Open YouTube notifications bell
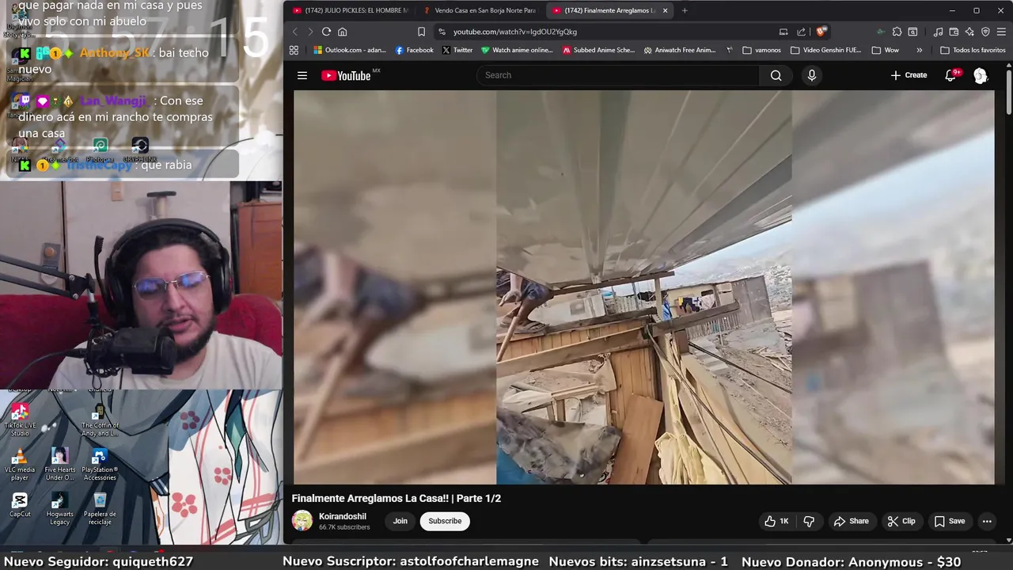Screen dimensions: 1013x570 point(951,75)
